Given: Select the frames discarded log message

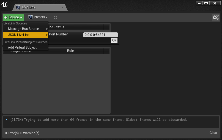Looking at the screenshot, I should pyautogui.click(x=99, y=120).
